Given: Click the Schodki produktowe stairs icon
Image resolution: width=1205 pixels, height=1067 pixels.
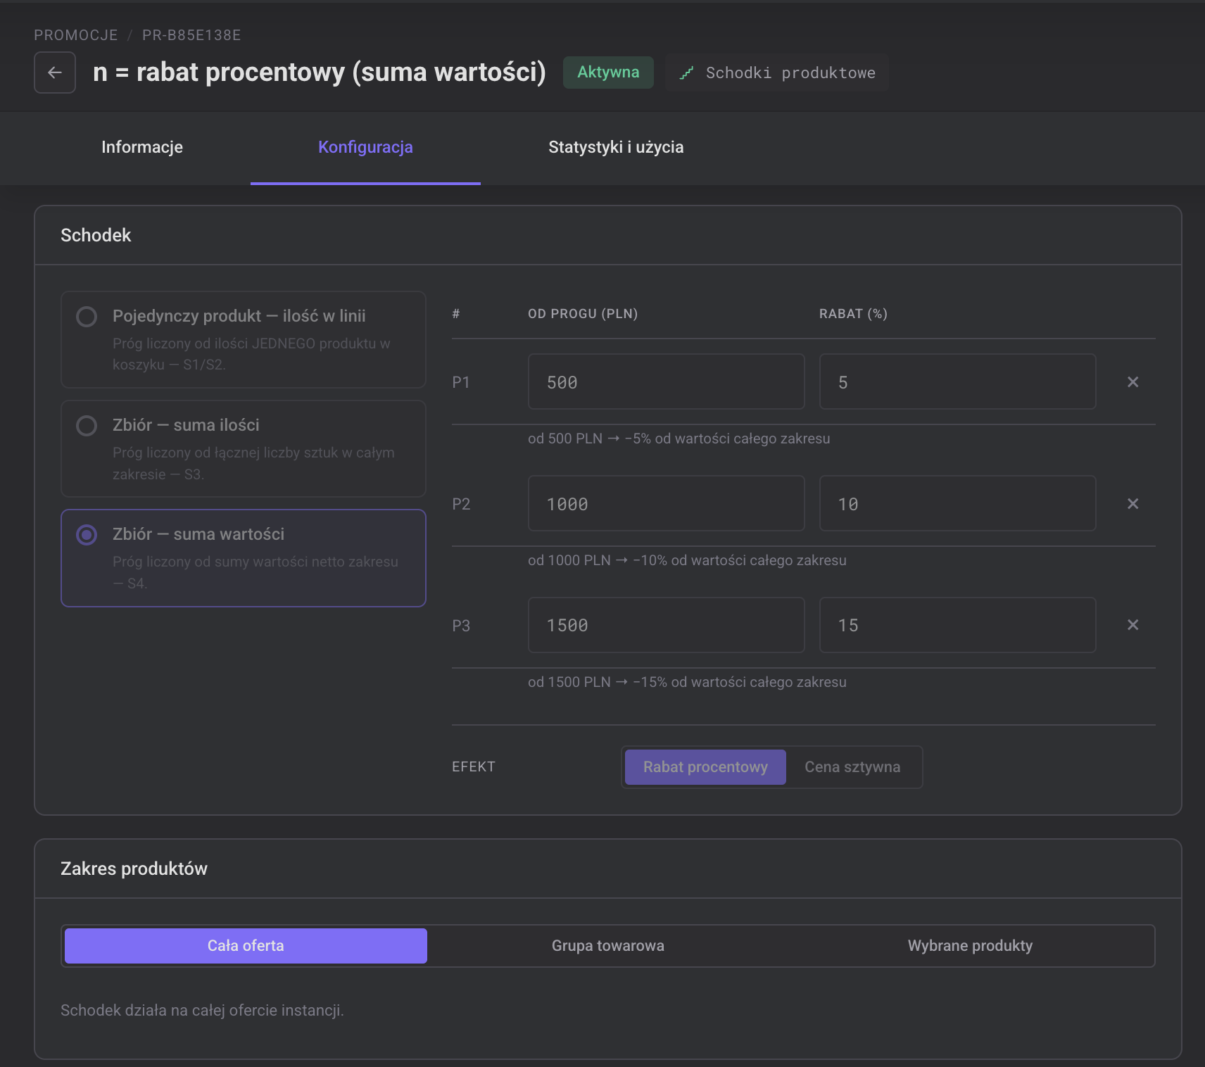Looking at the screenshot, I should [686, 72].
